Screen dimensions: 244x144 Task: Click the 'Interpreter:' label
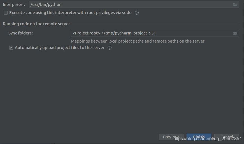(14, 4)
